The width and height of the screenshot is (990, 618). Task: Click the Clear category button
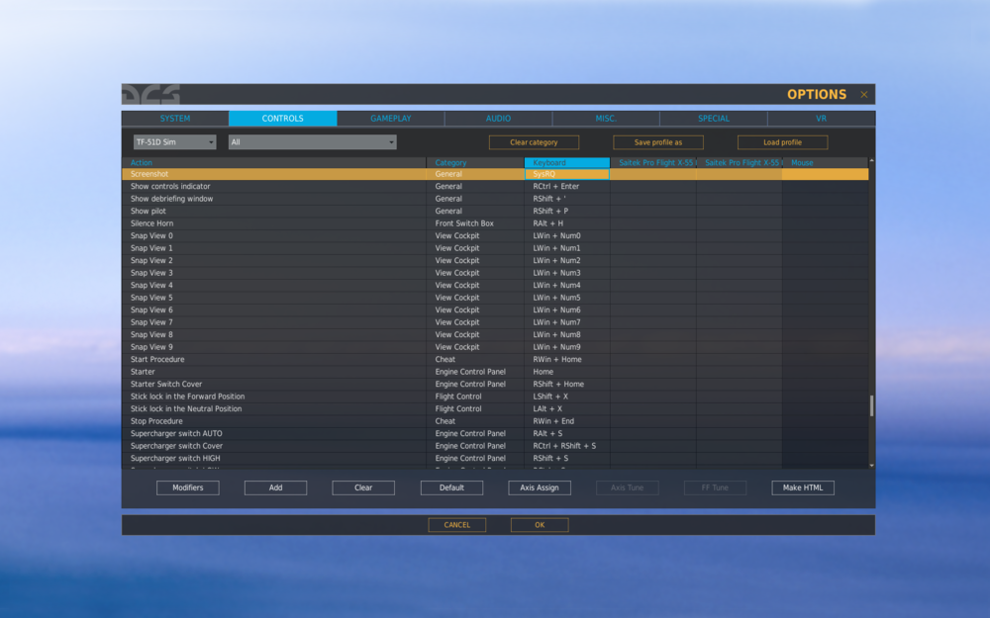coord(534,141)
